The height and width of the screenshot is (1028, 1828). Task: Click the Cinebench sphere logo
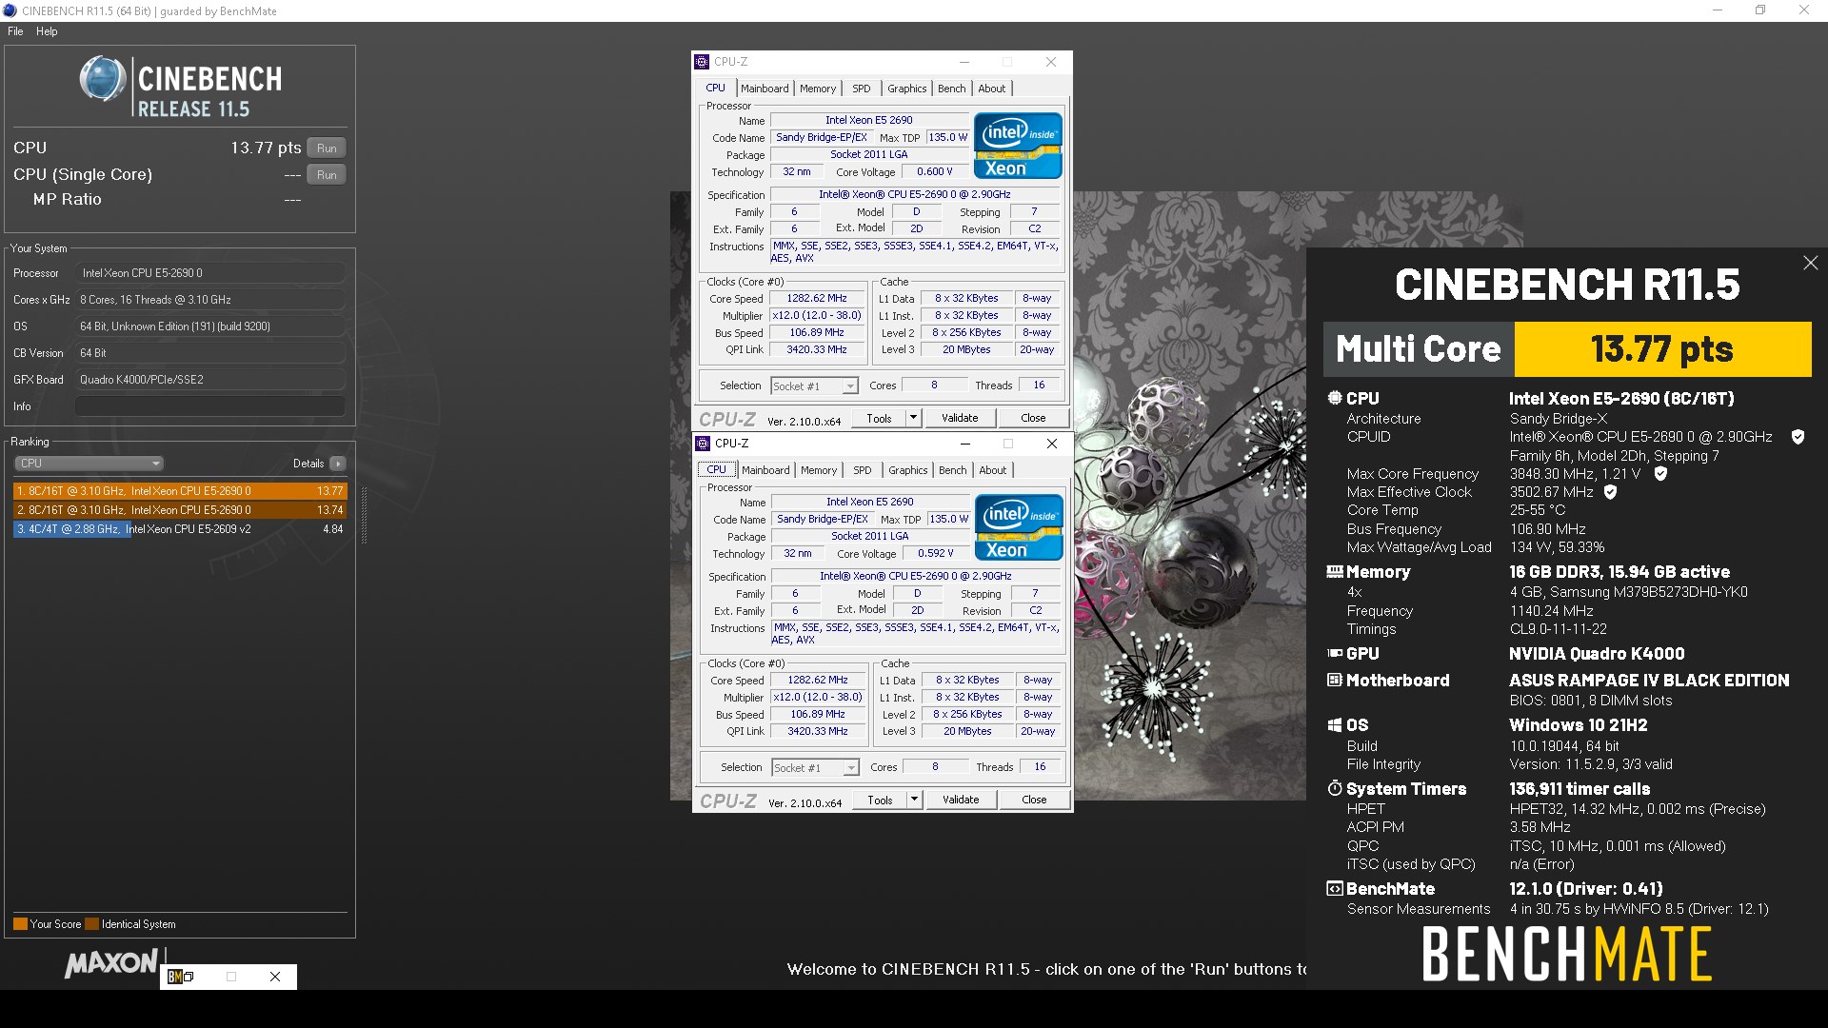(103, 78)
